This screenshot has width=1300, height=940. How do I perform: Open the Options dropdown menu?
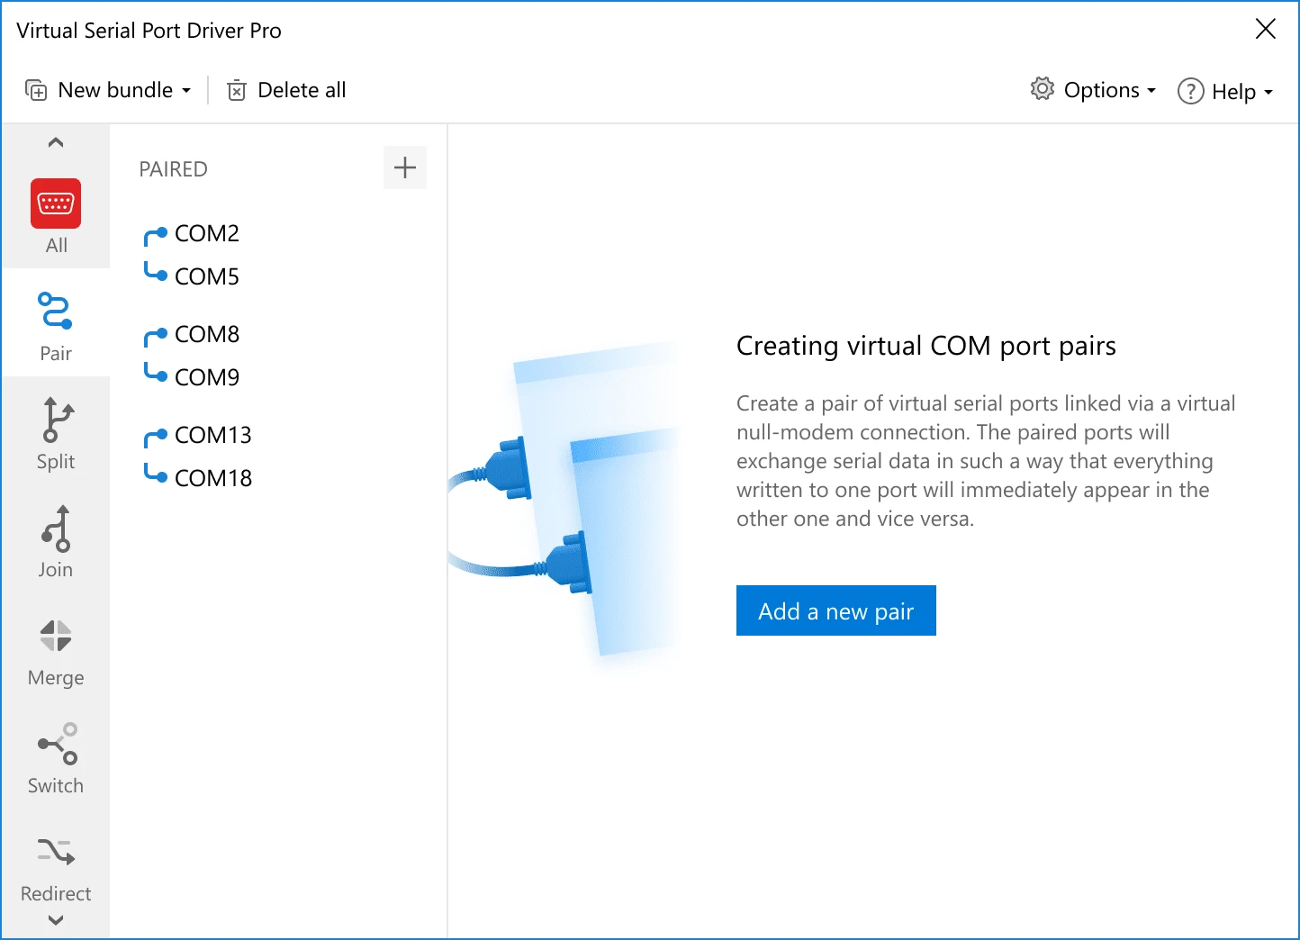pos(1093,90)
